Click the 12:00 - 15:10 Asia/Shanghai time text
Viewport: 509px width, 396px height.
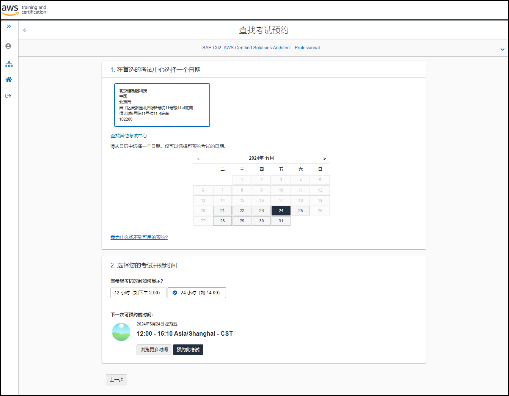[185, 334]
